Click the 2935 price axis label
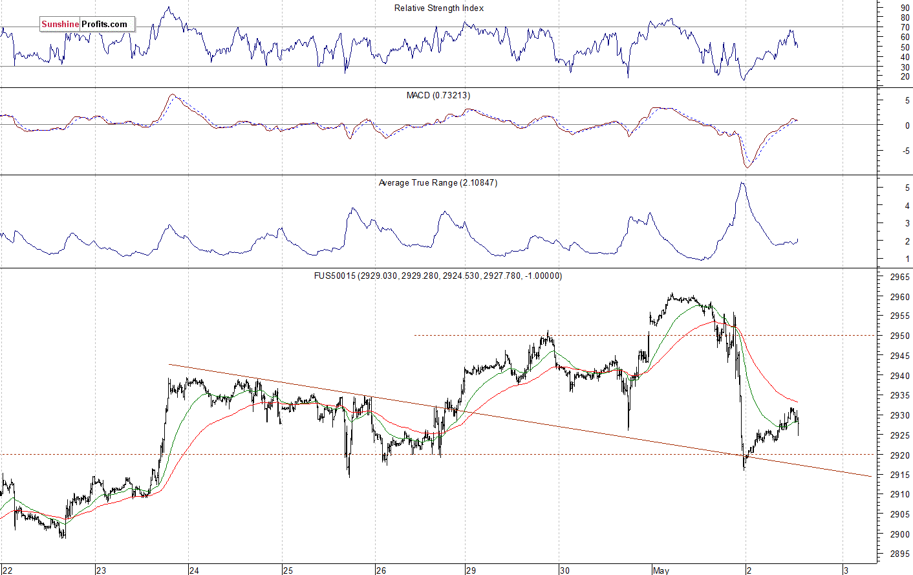This screenshot has width=913, height=575. click(x=899, y=395)
